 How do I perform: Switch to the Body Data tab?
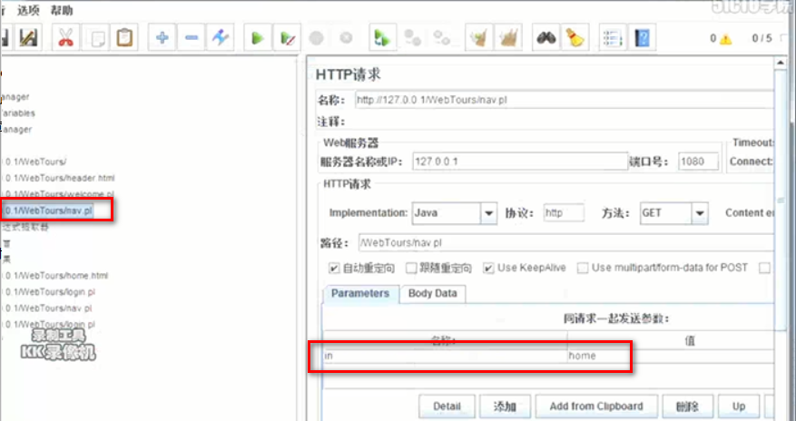[x=433, y=294]
